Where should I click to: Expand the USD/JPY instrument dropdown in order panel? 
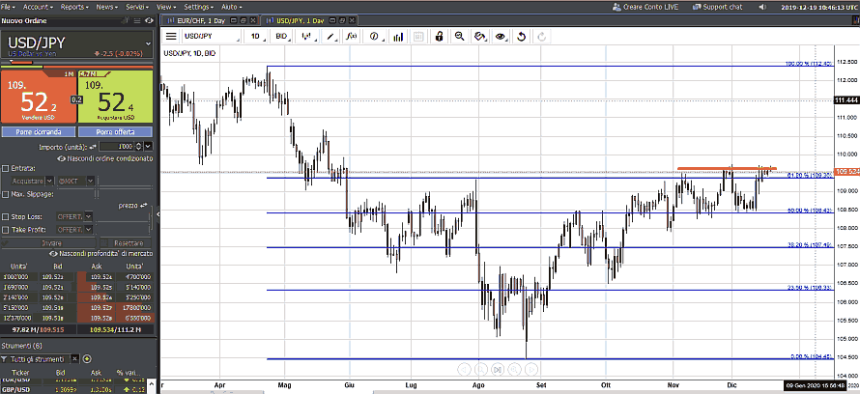tap(147, 42)
